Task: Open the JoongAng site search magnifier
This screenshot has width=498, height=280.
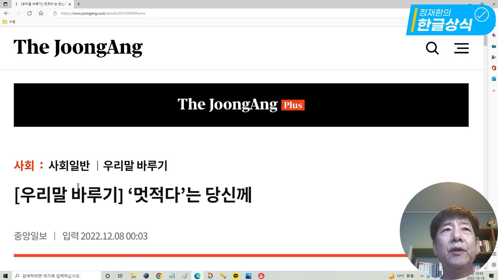Action: tap(432, 48)
